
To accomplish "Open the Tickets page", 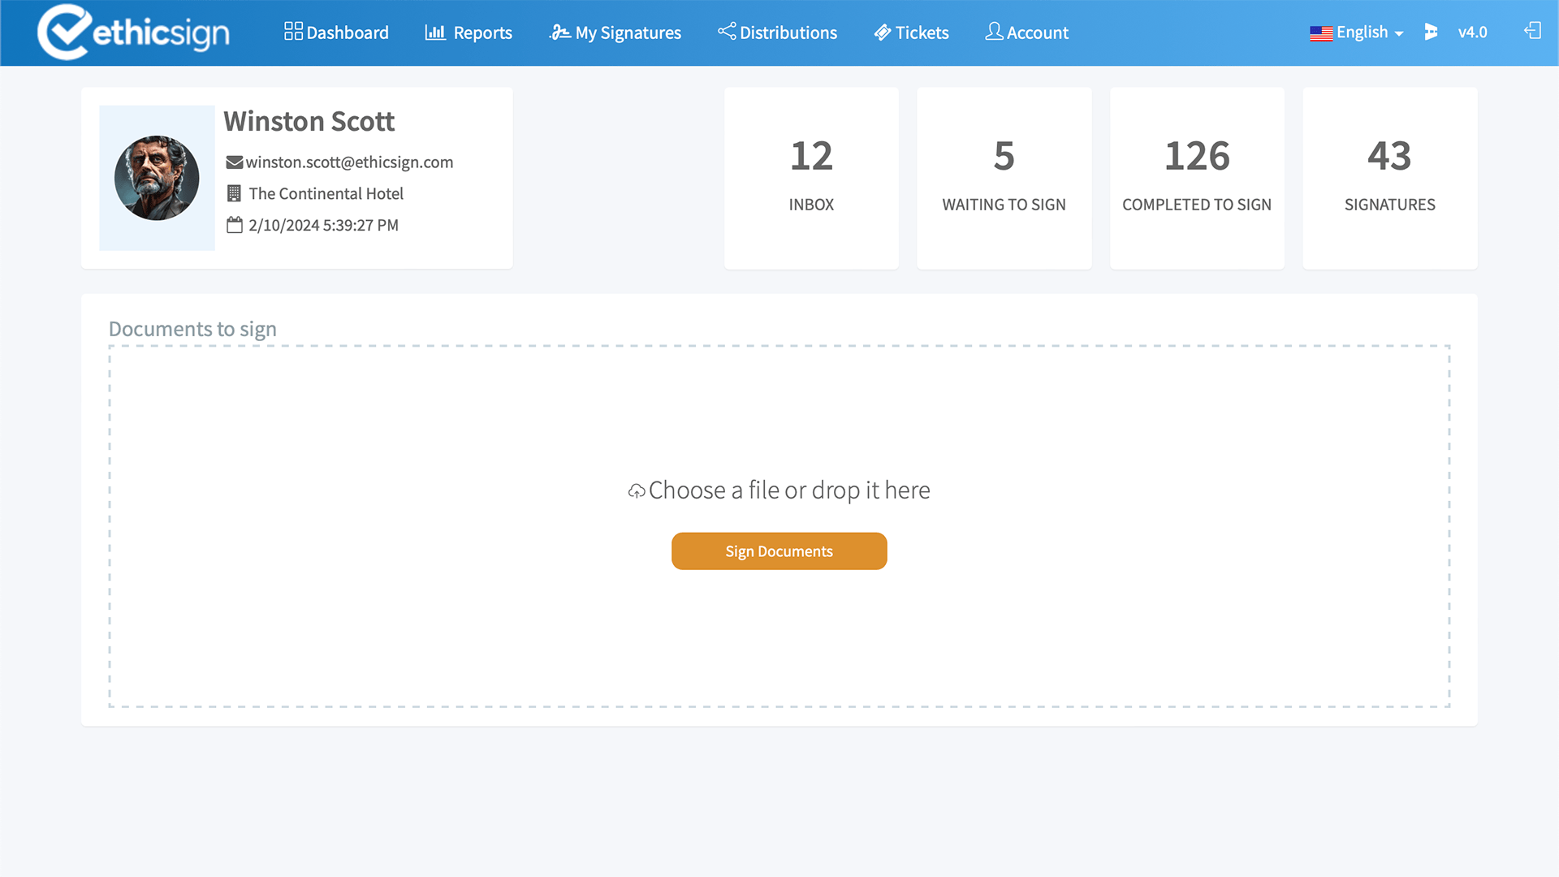I will click(911, 32).
